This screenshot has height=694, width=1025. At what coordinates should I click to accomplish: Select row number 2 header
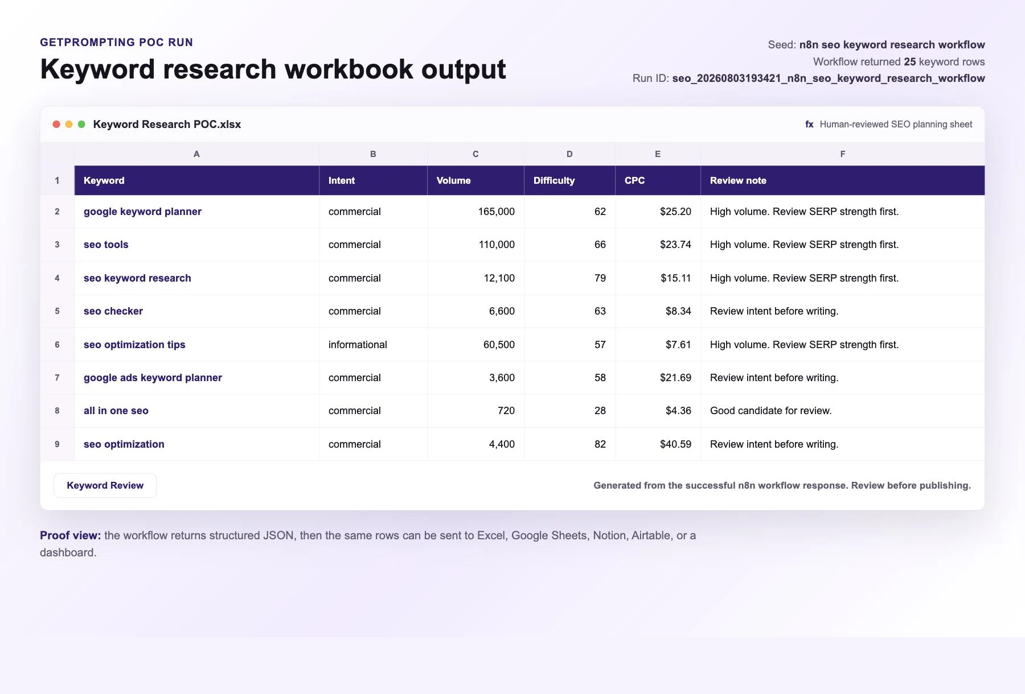(x=57, y=212)
